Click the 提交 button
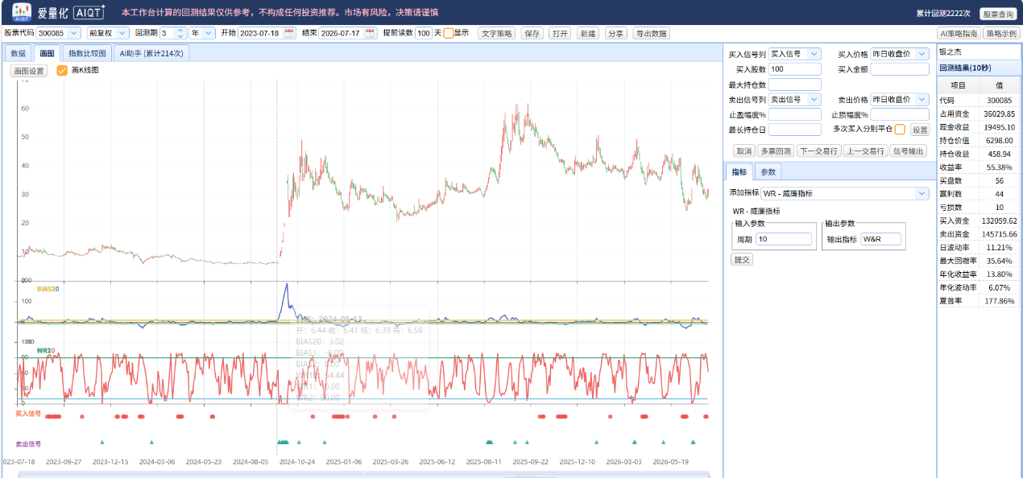Viewport: 1023px width, 478px height. coord(741,259)
